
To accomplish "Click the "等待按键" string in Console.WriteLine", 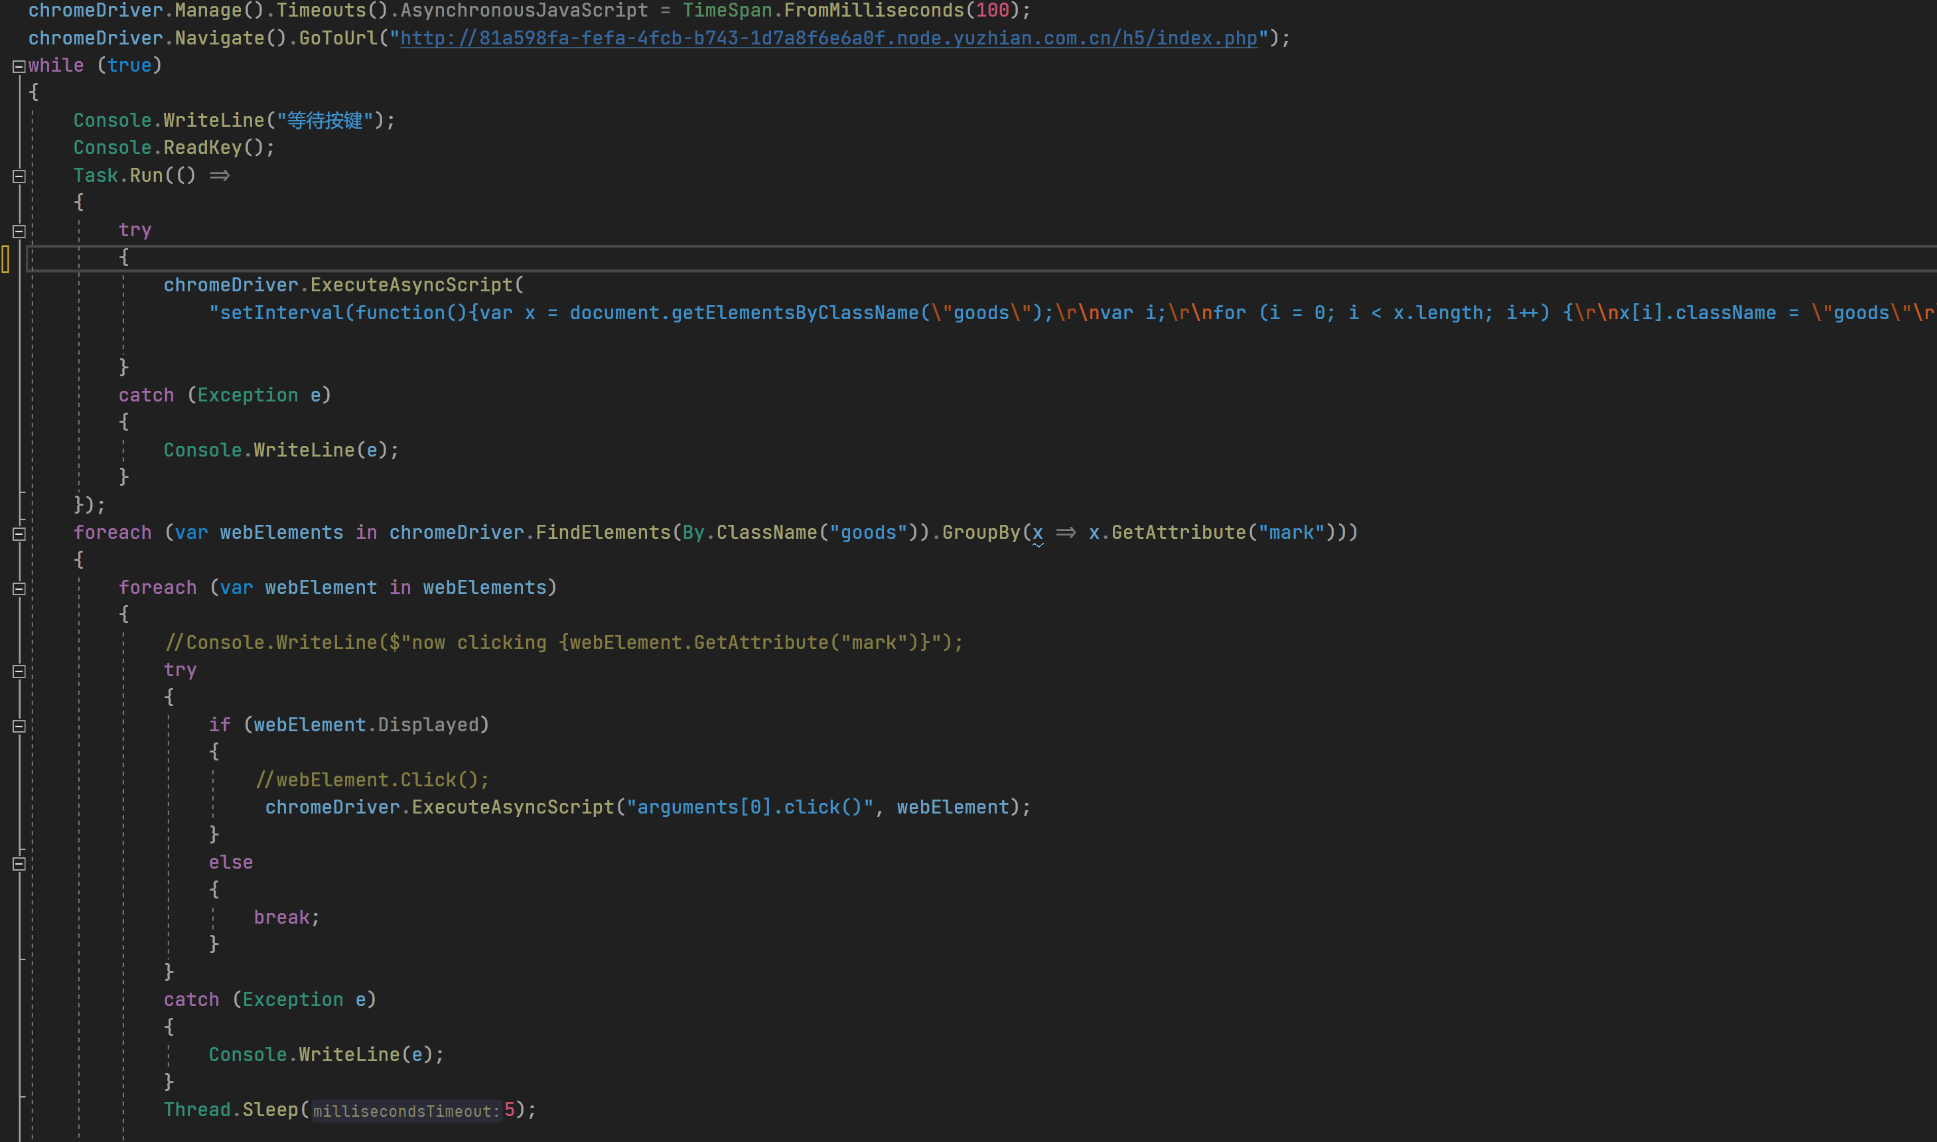I will [324, 120].
